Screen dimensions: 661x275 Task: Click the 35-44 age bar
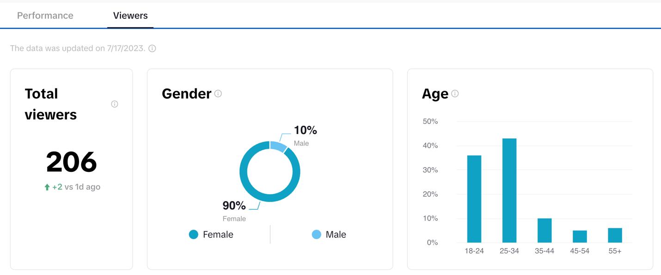pos(545,230)
